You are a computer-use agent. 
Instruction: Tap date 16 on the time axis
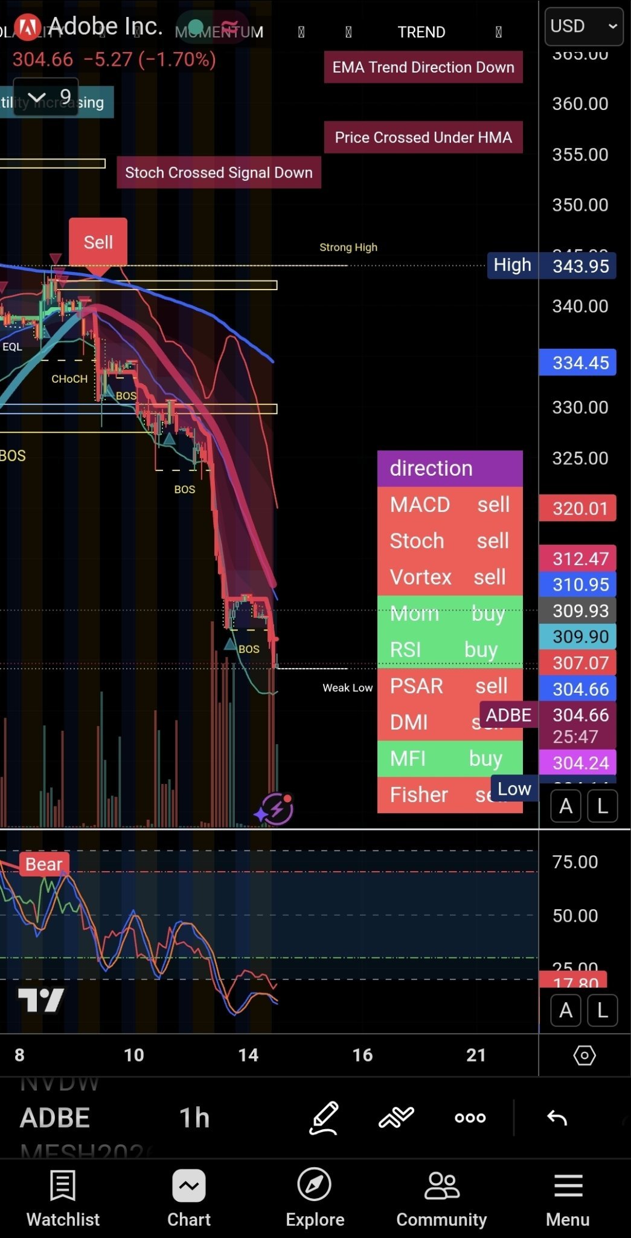(x=362, y=1055)
